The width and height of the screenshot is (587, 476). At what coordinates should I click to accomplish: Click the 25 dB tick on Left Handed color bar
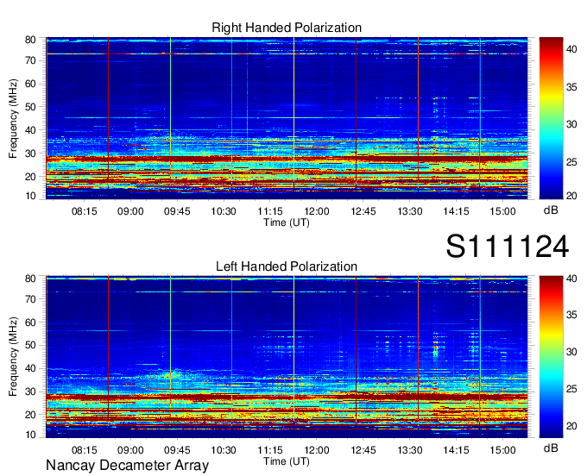tap(571, 389)
